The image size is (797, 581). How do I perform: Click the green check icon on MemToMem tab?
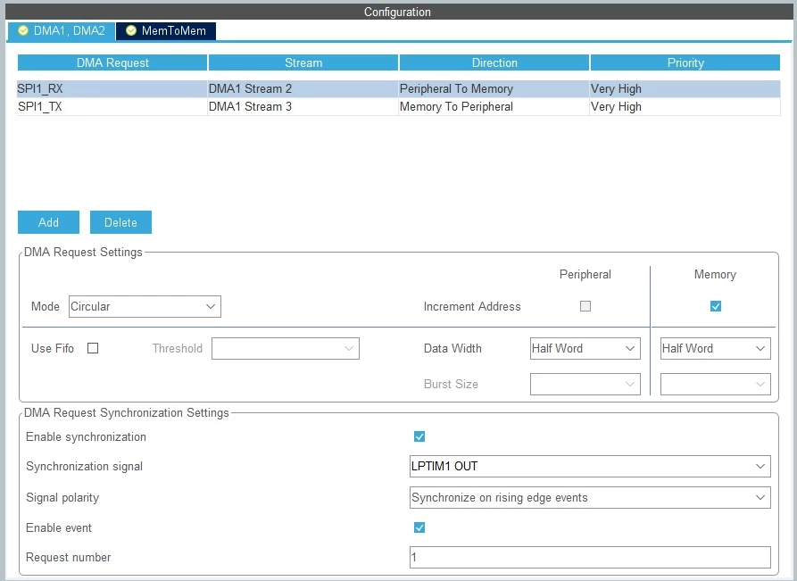click(x=131, y=31)
